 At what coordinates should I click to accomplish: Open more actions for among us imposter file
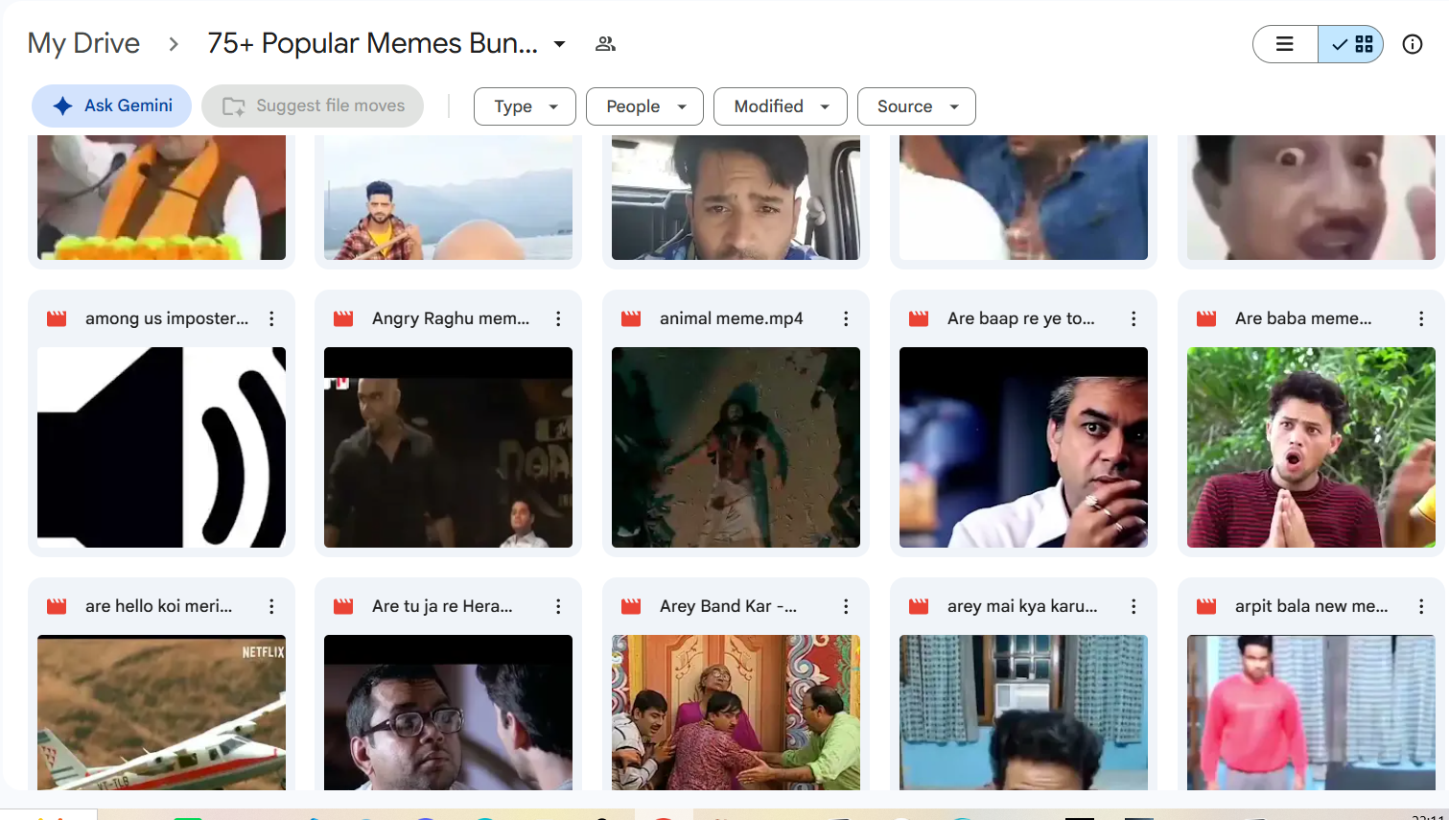point(271,318)
